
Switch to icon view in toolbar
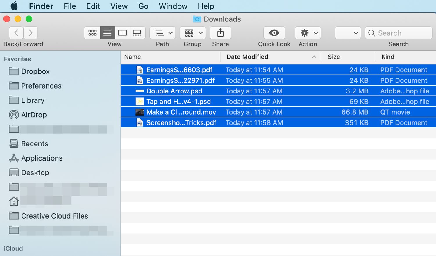(92, 33)
